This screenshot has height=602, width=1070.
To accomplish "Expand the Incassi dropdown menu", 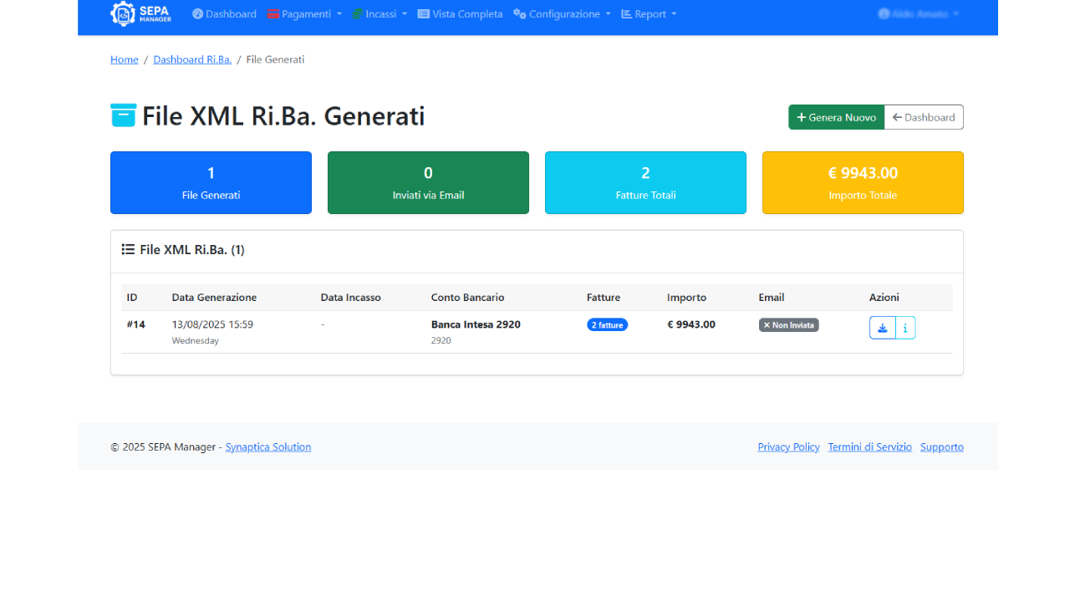I will click(x=380, y=14).
